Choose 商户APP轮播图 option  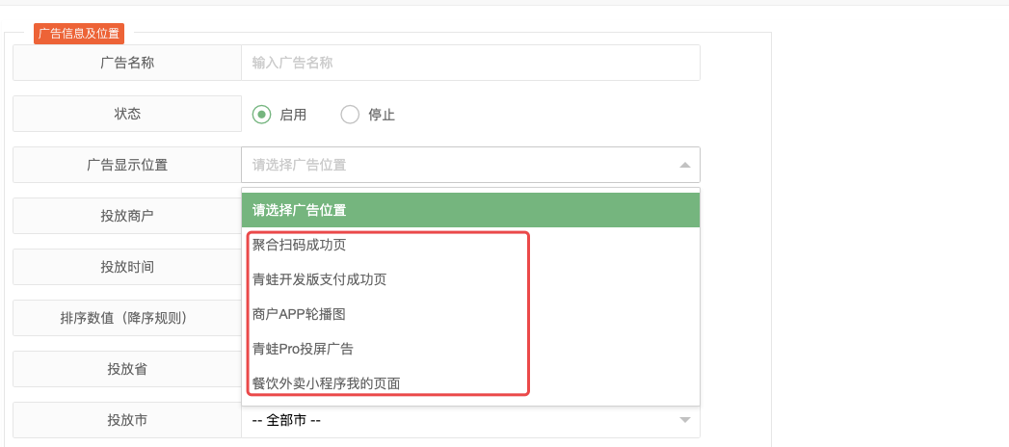[301, 314]
